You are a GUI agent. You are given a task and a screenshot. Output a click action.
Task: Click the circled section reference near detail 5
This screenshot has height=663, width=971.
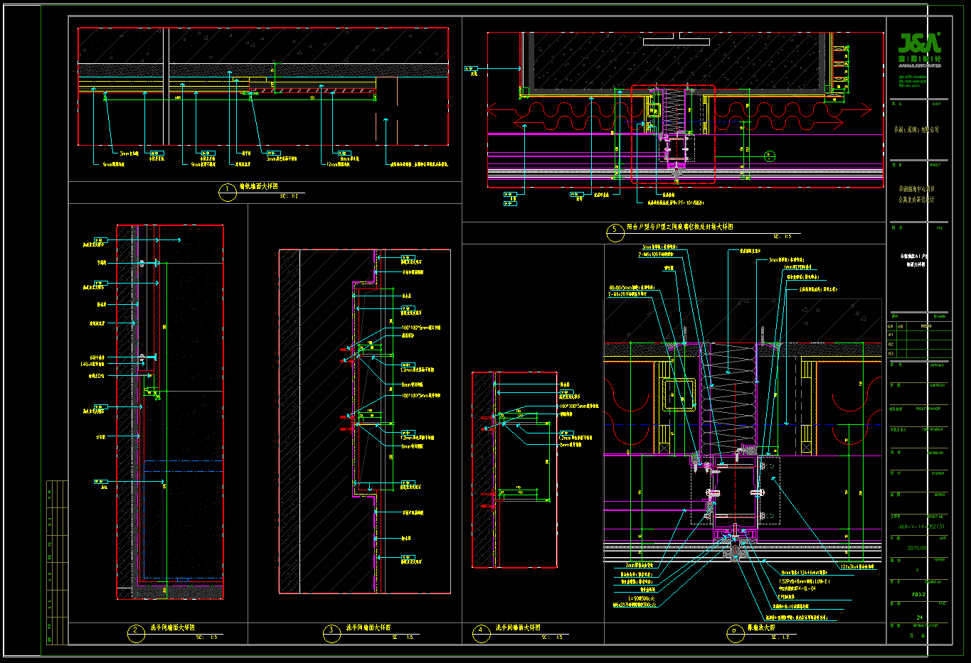click(768, 156)
